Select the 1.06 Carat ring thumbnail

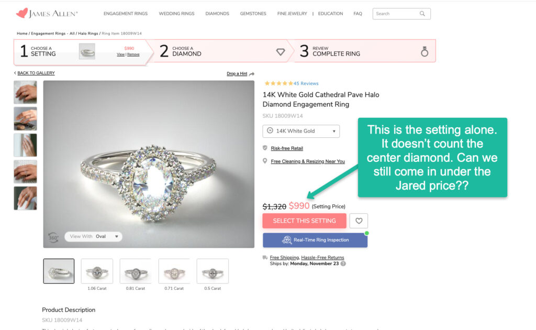[x=97, y=271]
